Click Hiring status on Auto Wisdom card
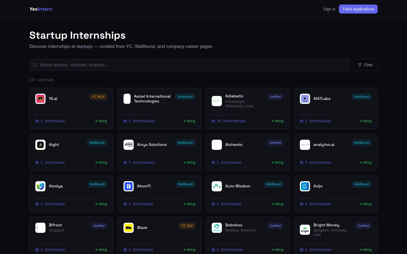 (x=278, y=204)
